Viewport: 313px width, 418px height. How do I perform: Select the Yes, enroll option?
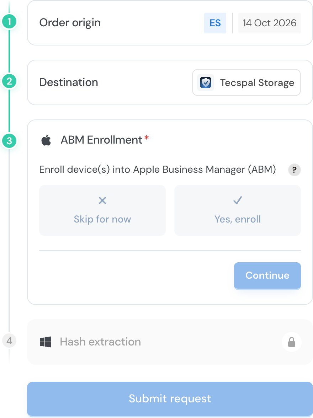pos(238,210)
